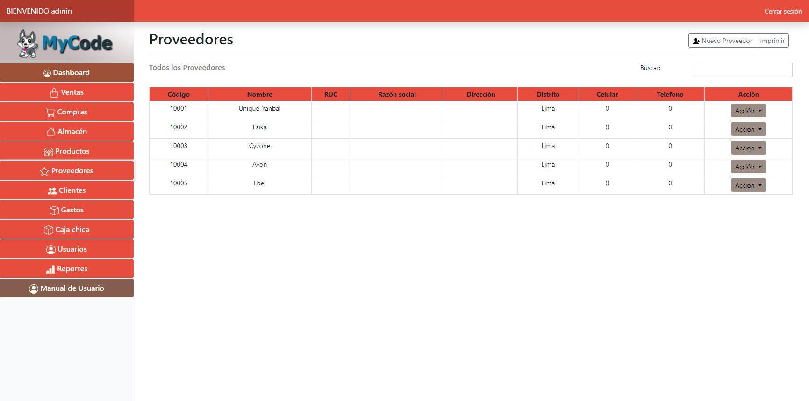Click the Compras cart icon

(x=50, y=113)
